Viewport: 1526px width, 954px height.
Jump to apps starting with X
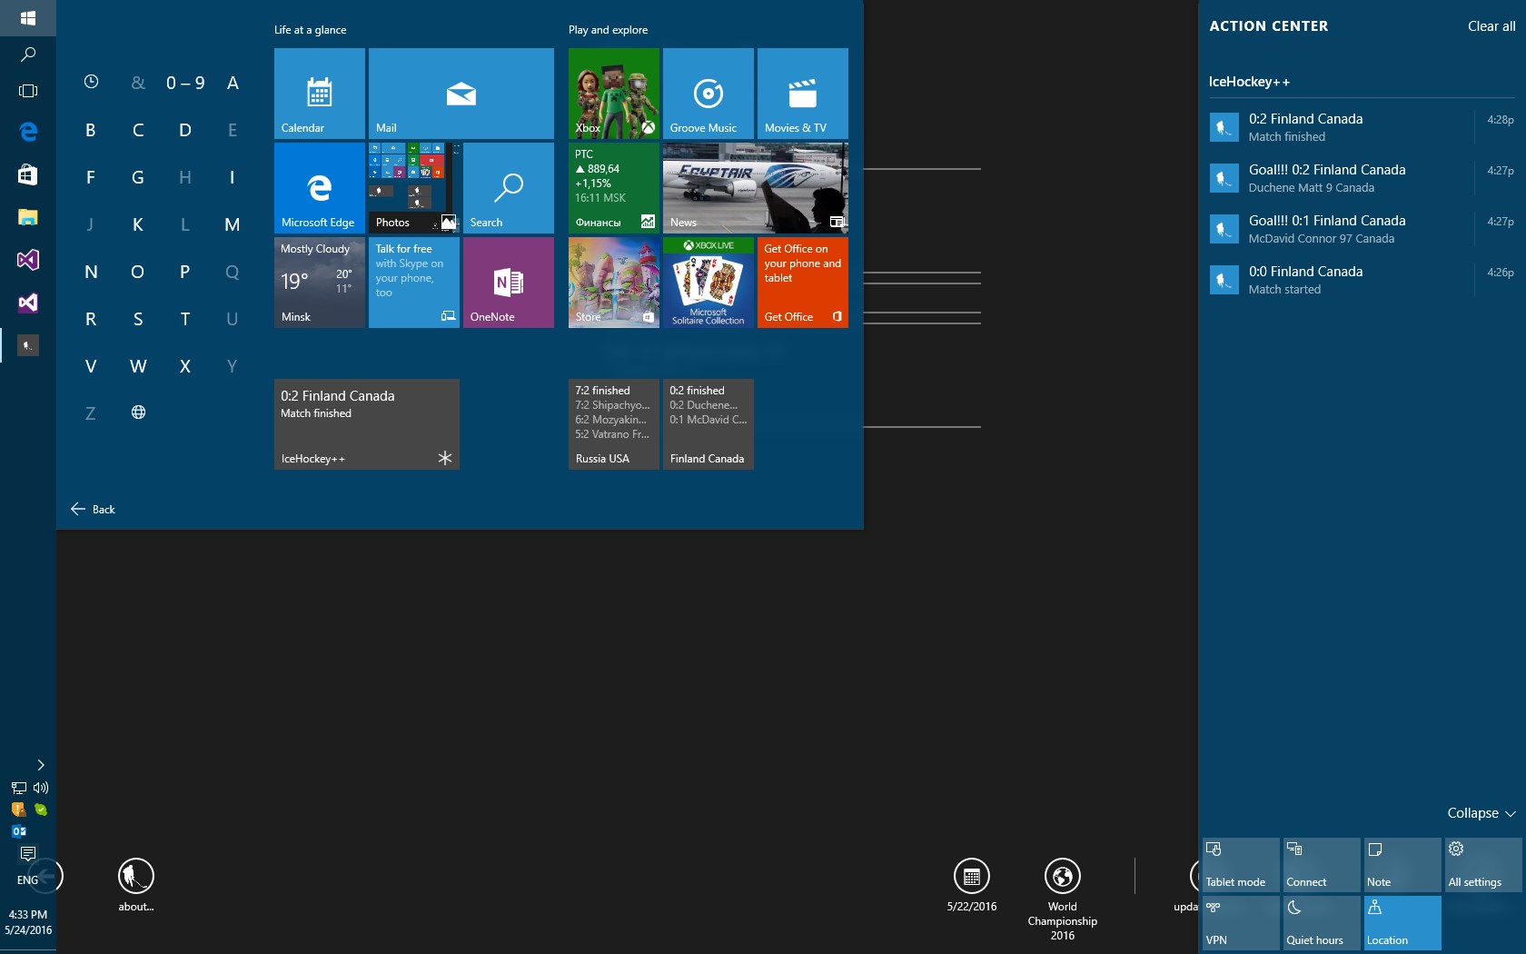click(185, 366)
